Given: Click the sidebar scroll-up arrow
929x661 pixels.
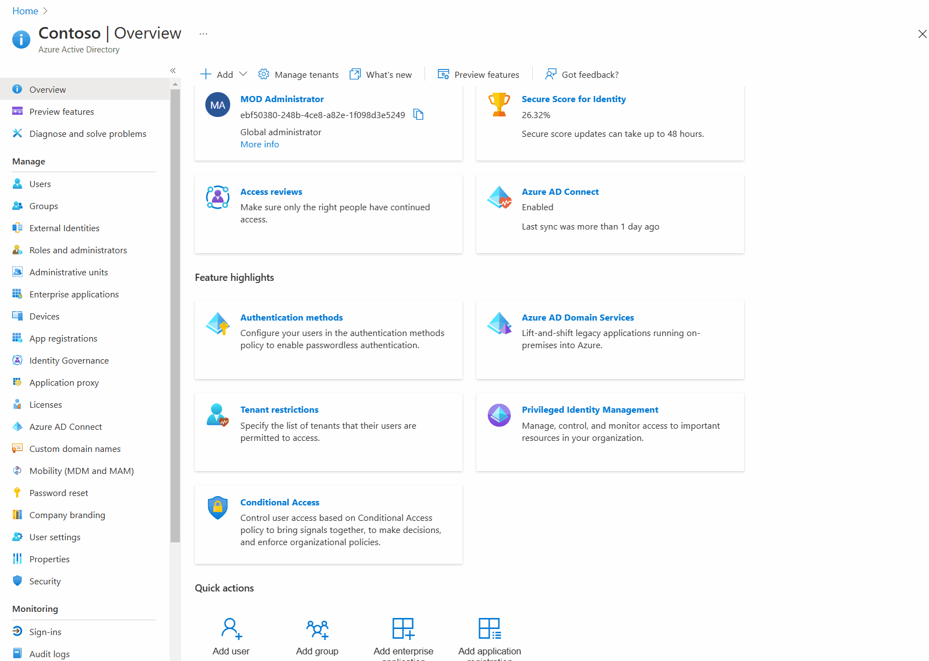Looking at the screenshot, I should [x=176, y=84].
